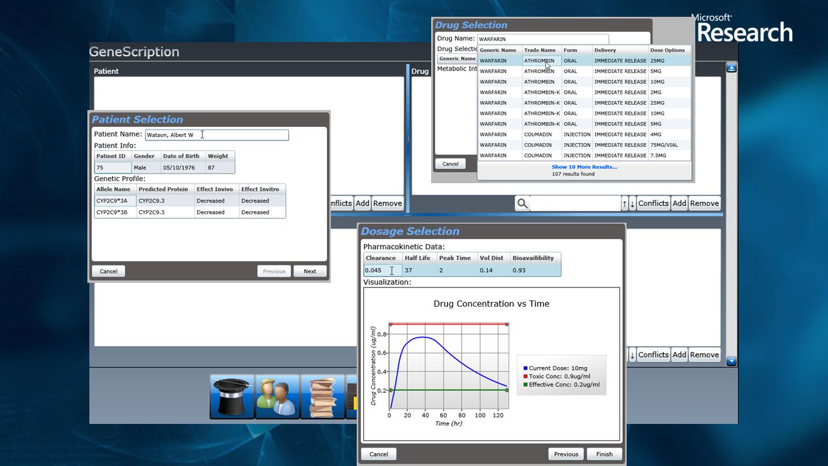Click the Gender column header
This screenshot has width=828, height=466.
pyautogui.click(x=146, y=156)
